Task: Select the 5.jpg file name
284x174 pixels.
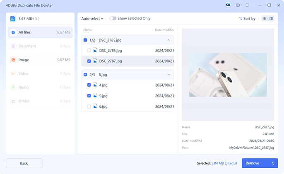Action: coord(103,96)
